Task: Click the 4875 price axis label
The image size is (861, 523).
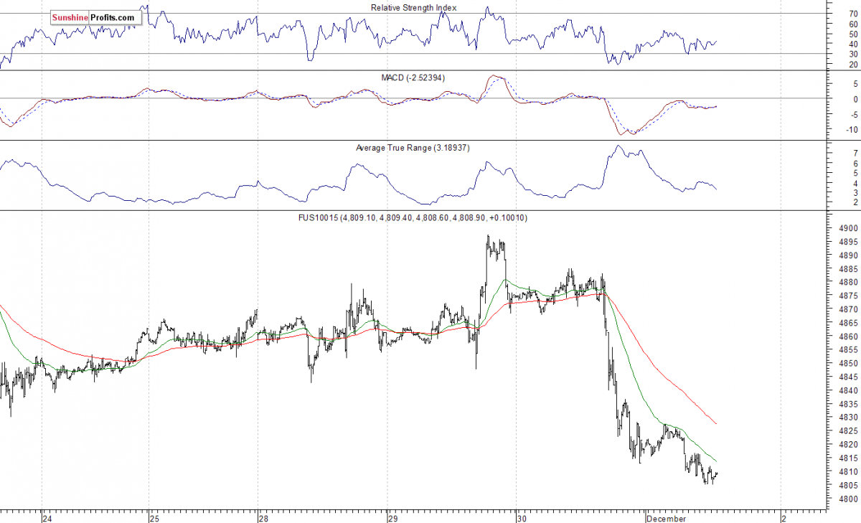Action: (x=850, y=296)
